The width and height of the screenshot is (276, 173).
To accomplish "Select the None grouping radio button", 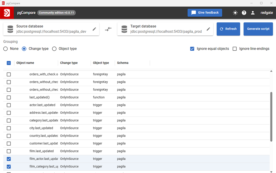I will 6,49.
